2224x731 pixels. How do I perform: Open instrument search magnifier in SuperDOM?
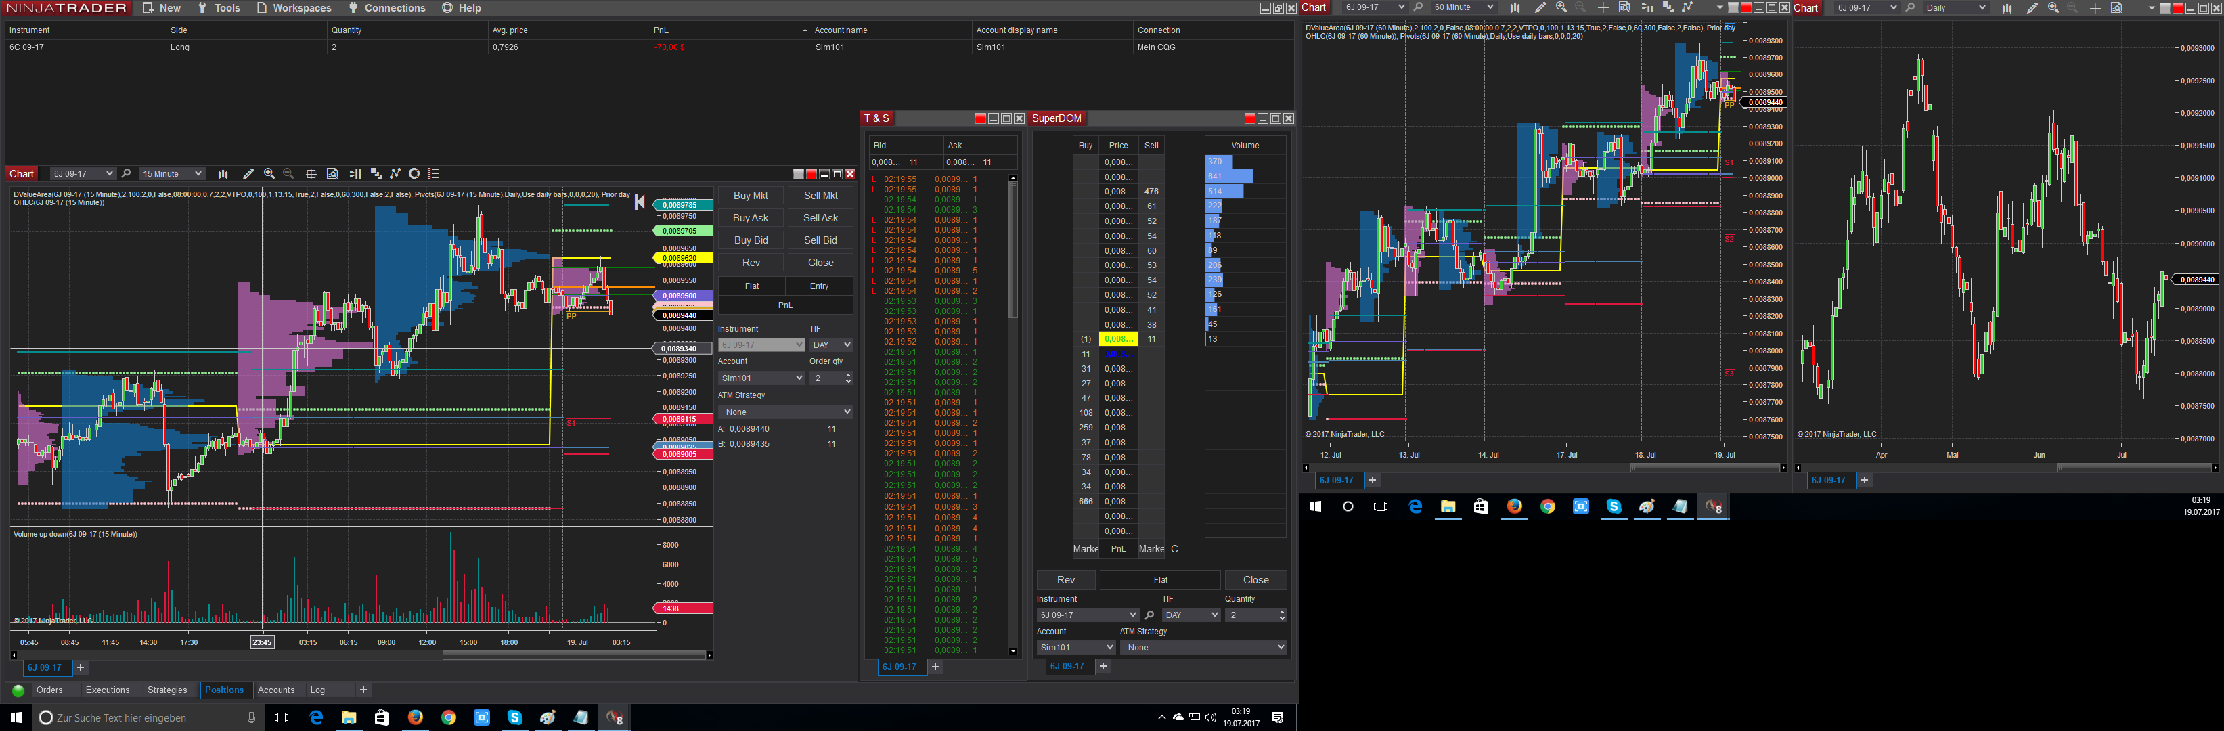coord(1149,615)
